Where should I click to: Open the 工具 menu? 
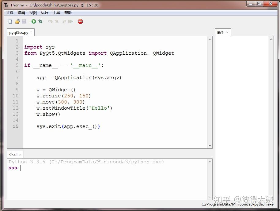tap(56, 13)
